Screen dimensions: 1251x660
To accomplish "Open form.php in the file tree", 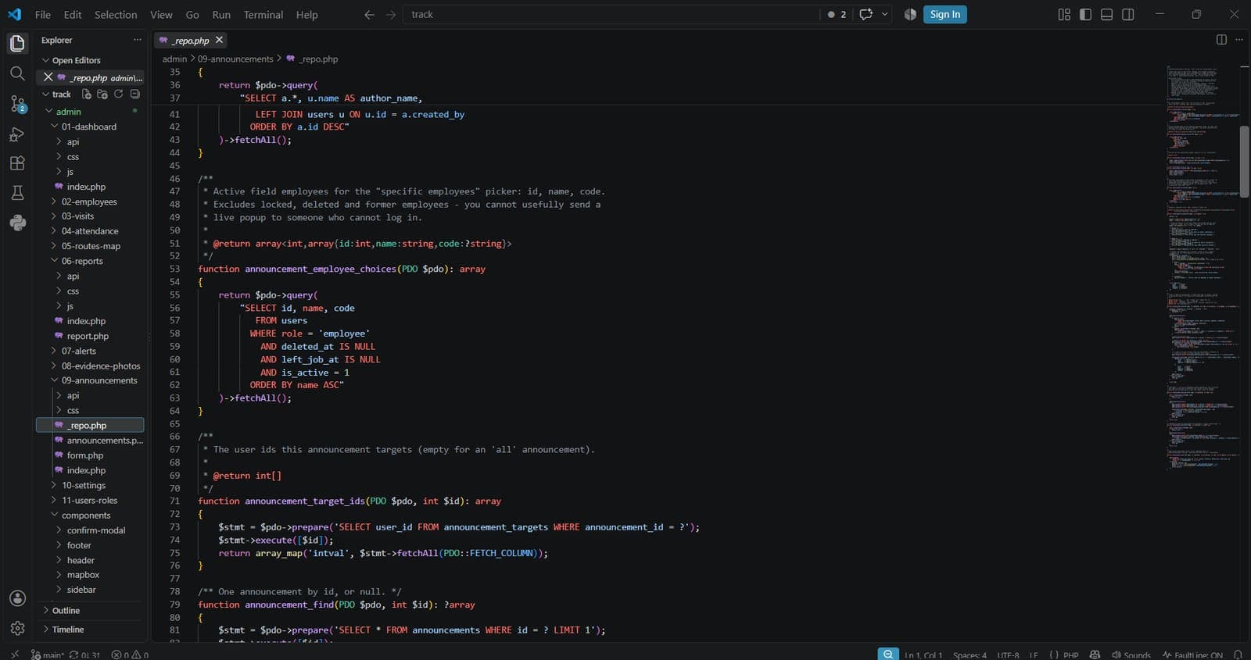I will [x=84, y=455].
